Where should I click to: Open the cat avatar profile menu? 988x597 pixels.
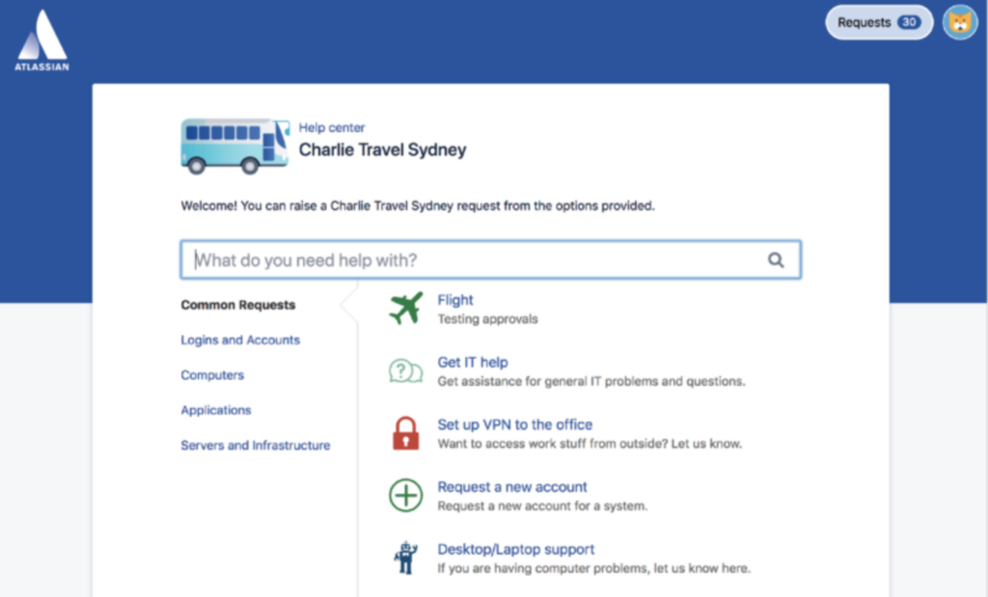(960, 23)
